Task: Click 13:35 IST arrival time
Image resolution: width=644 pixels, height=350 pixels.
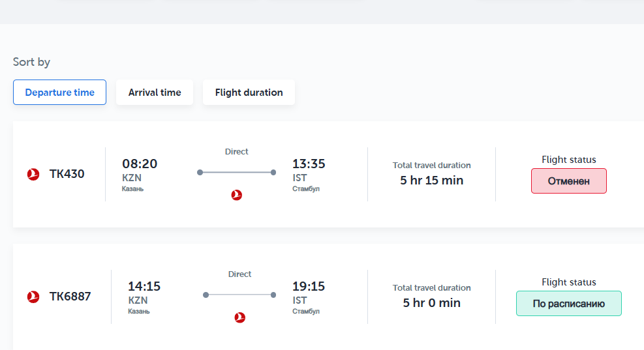Action: tap(309, 164)
